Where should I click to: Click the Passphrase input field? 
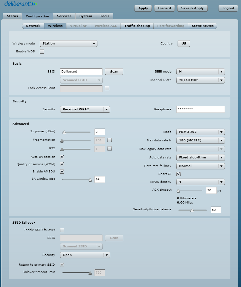[x=200, y=109]
